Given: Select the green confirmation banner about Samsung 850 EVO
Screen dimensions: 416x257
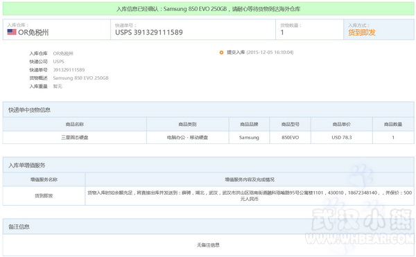Looking at the screenshot, I should click(208, 9).
